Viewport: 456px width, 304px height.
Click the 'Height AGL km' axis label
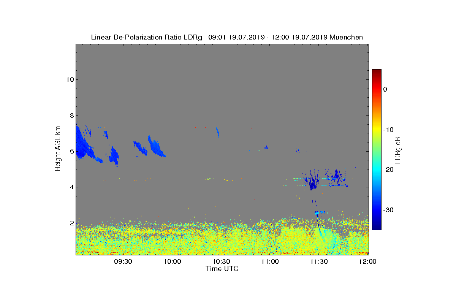pyautogui.click(x=58, y=149)
